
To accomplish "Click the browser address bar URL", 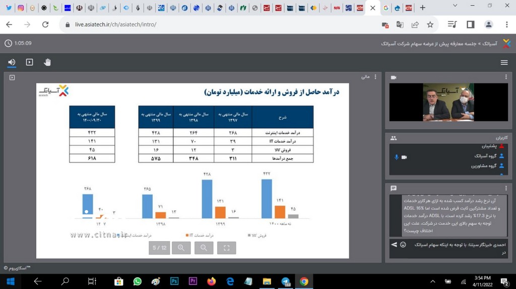I will [x=116, y=24].
